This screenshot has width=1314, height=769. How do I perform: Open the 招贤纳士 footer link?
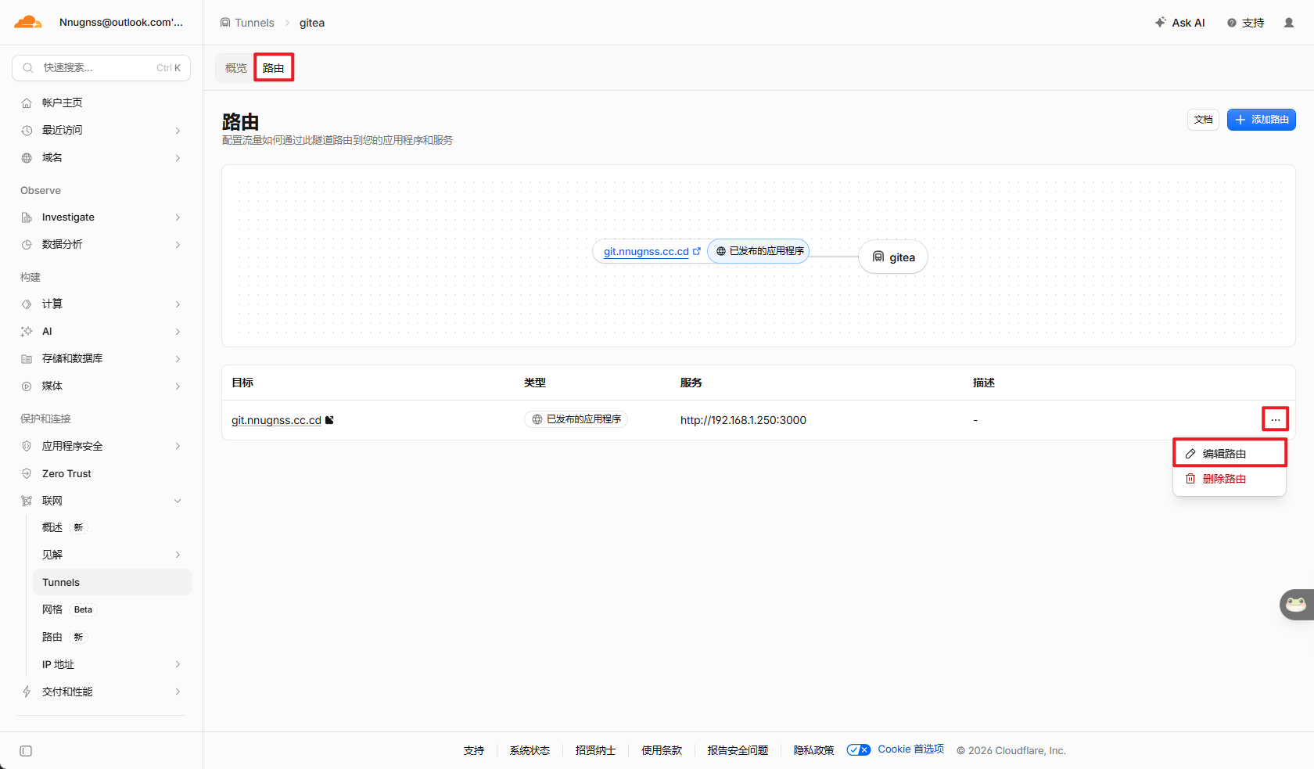coord(595,750)
